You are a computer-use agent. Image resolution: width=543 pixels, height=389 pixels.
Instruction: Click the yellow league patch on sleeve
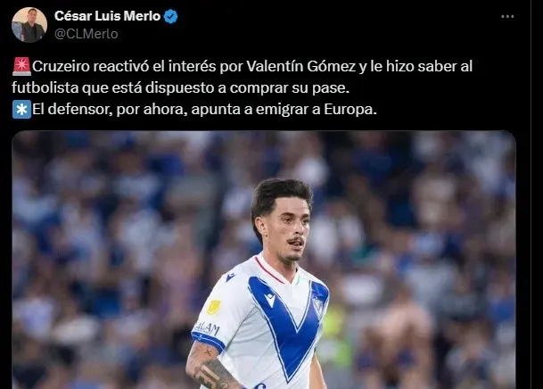[214, 308]
